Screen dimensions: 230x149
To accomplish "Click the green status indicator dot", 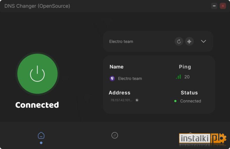I will [x=175, y=101].
